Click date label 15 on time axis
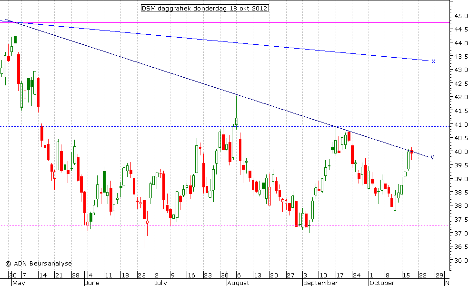 [406, 276]
